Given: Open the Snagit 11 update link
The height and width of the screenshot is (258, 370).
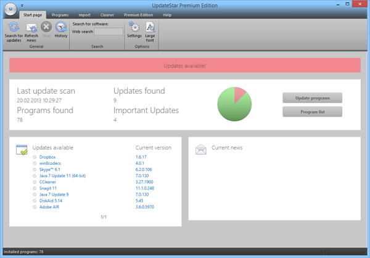Looking at the screenshot, I should point(48,188).
